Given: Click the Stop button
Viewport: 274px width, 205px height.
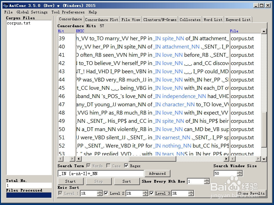Looking at the screenshot, I should pos(99,181).
